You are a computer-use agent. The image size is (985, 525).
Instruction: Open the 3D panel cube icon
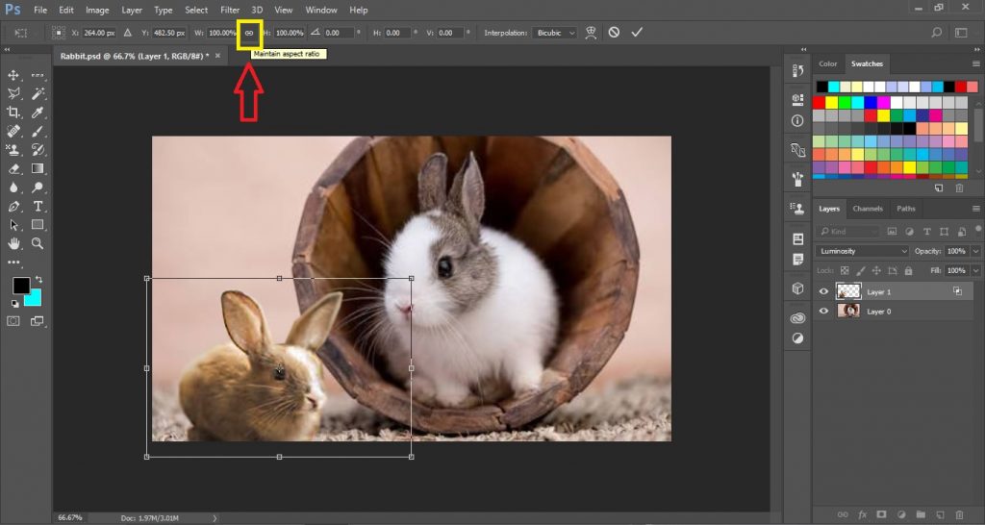[797, 288]
